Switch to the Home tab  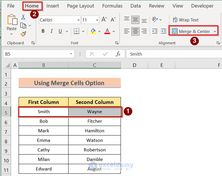pos(32,6)
